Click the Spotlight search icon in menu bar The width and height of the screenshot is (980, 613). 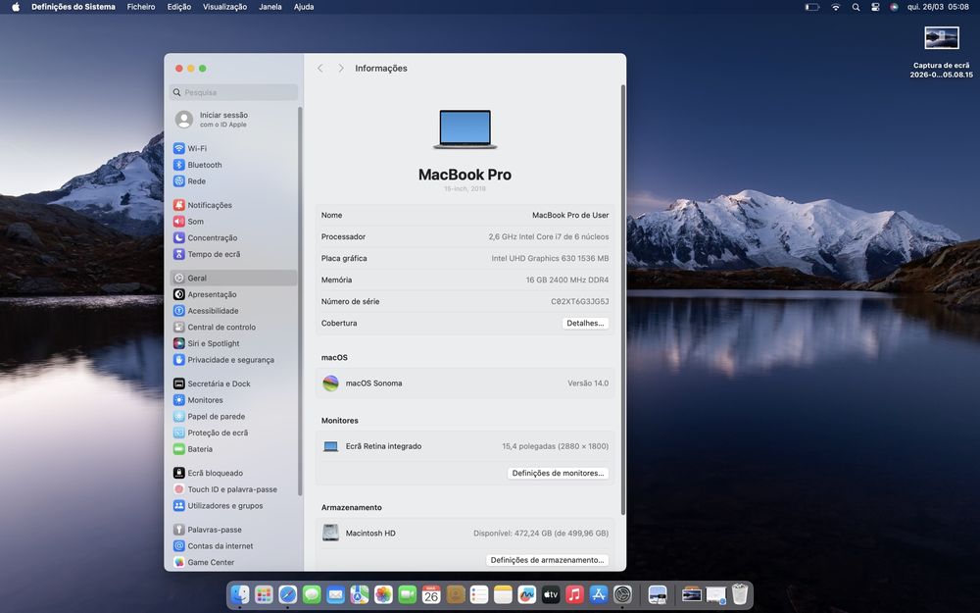click(x=856, y=7)
